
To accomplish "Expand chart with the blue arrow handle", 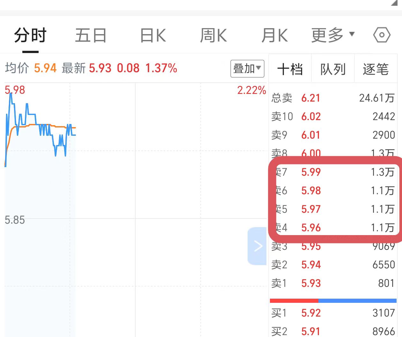I will coord(257,246).
